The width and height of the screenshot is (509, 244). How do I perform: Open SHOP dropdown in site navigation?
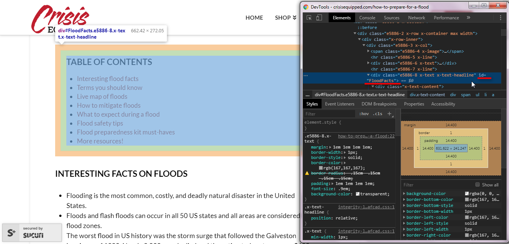point(285,17)
